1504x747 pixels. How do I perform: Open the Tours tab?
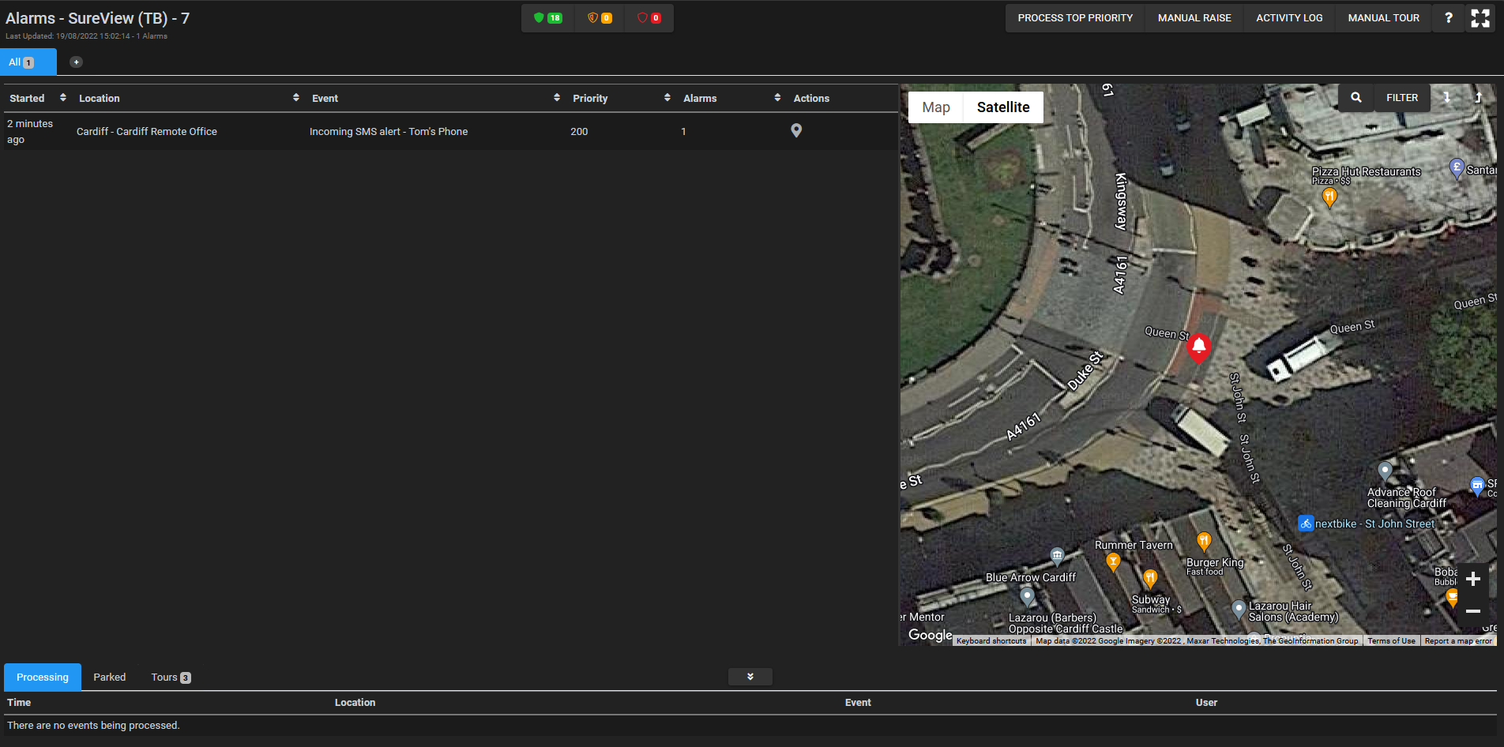(x=171, y=678)
